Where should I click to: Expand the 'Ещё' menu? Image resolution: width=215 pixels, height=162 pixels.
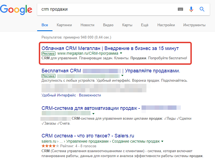[145, 25]
